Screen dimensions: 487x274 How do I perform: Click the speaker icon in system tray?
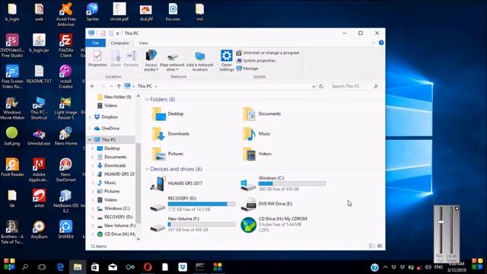click(x=428, y=267)
